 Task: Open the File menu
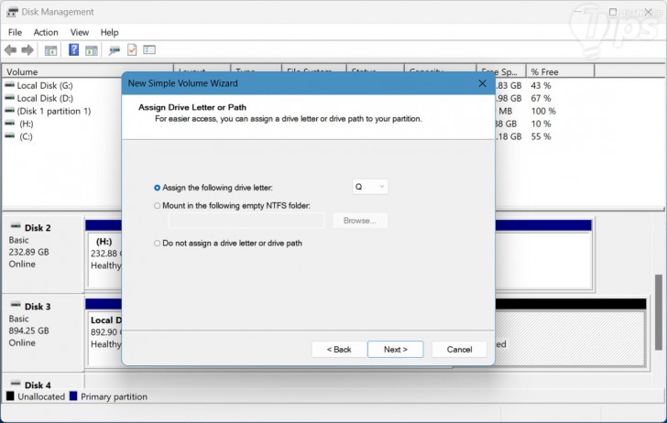point(15,32)
